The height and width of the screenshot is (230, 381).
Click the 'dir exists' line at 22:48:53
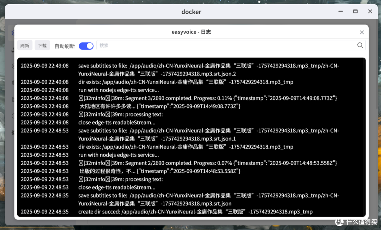186,147
